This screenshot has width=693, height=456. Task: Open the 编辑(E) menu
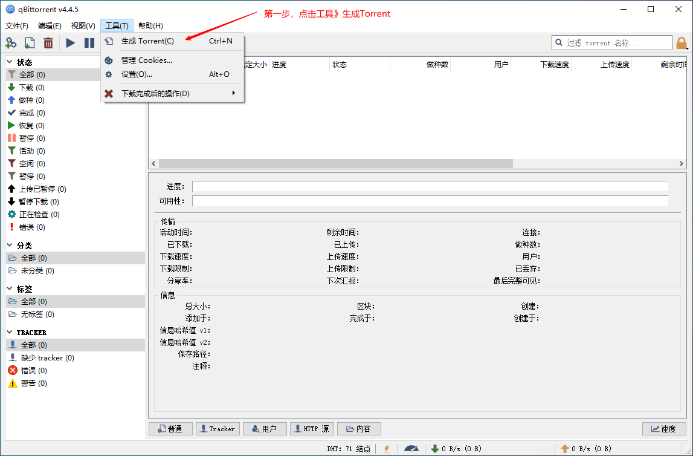(x=50, y=25)
